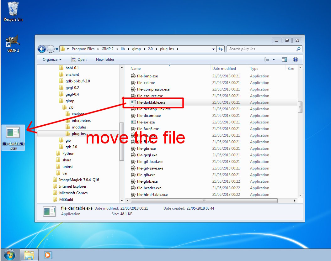Expand the arrow after Program Files breadcrumb

pos(98,49)
